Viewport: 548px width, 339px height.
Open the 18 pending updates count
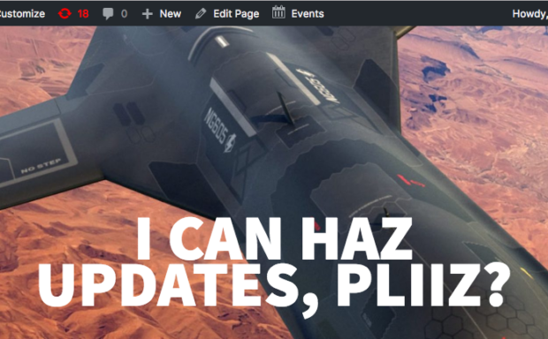(x=83, y=13)
